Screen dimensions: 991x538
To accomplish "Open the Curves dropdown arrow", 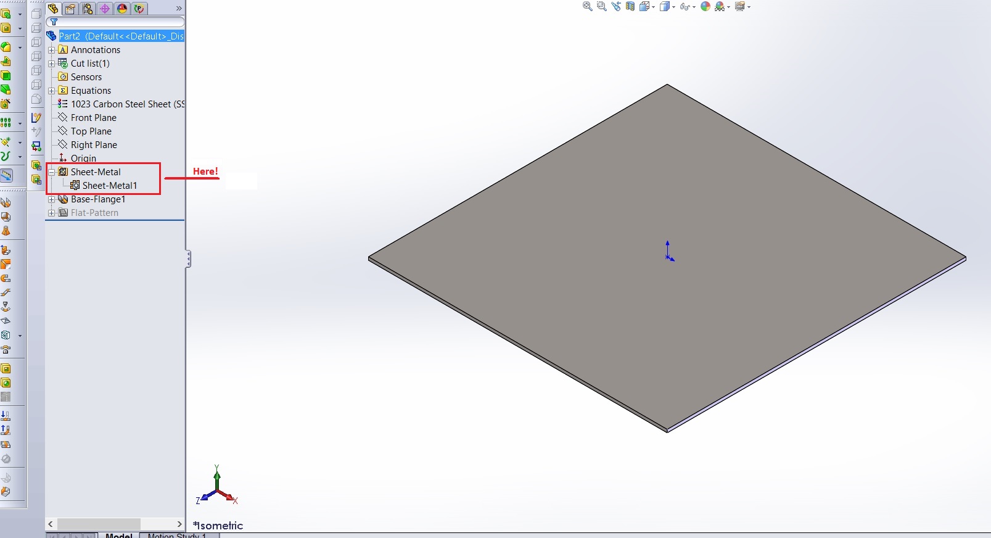I will point(20,157).
